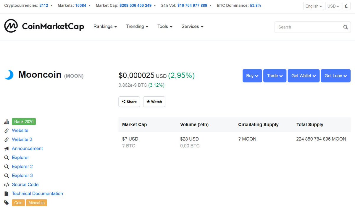This screenshot has height=209, width=355.
Task: Expand the Get Wallet dropdown
Action: pos(304,76)
